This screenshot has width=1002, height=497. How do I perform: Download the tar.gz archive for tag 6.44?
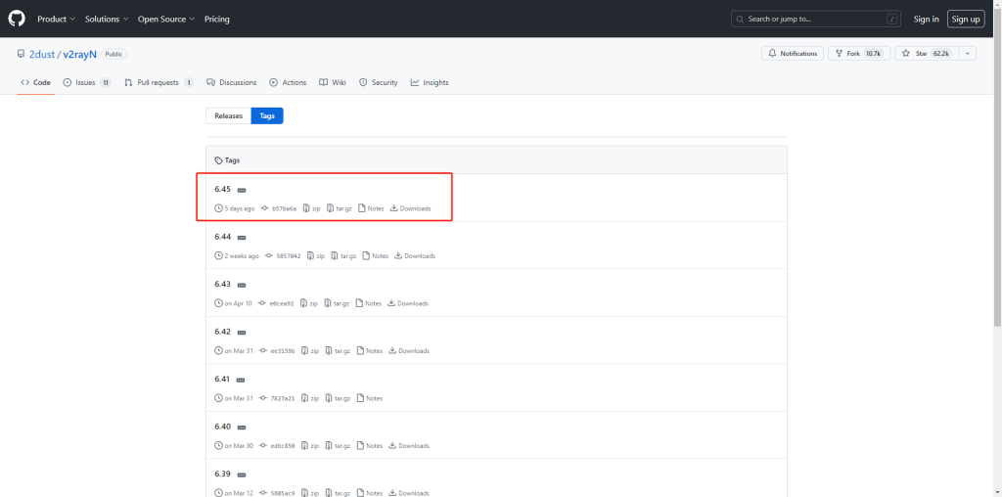coord(343,255)
